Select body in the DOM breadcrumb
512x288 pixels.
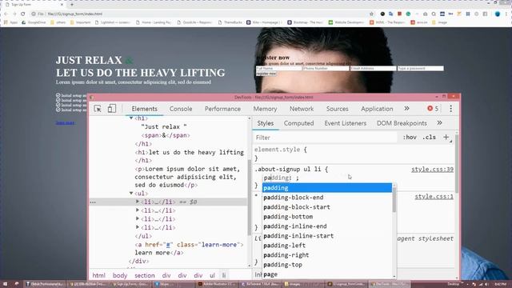(x=120, y=275)
